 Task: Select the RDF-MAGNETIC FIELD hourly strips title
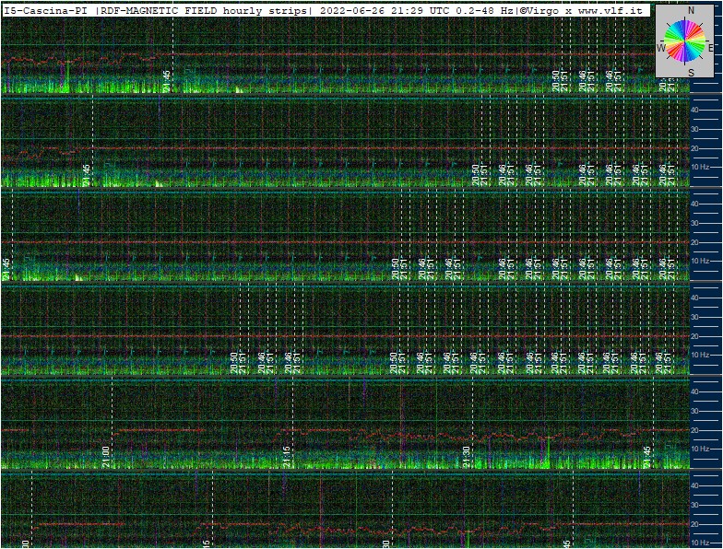click(x=203, y=11)
